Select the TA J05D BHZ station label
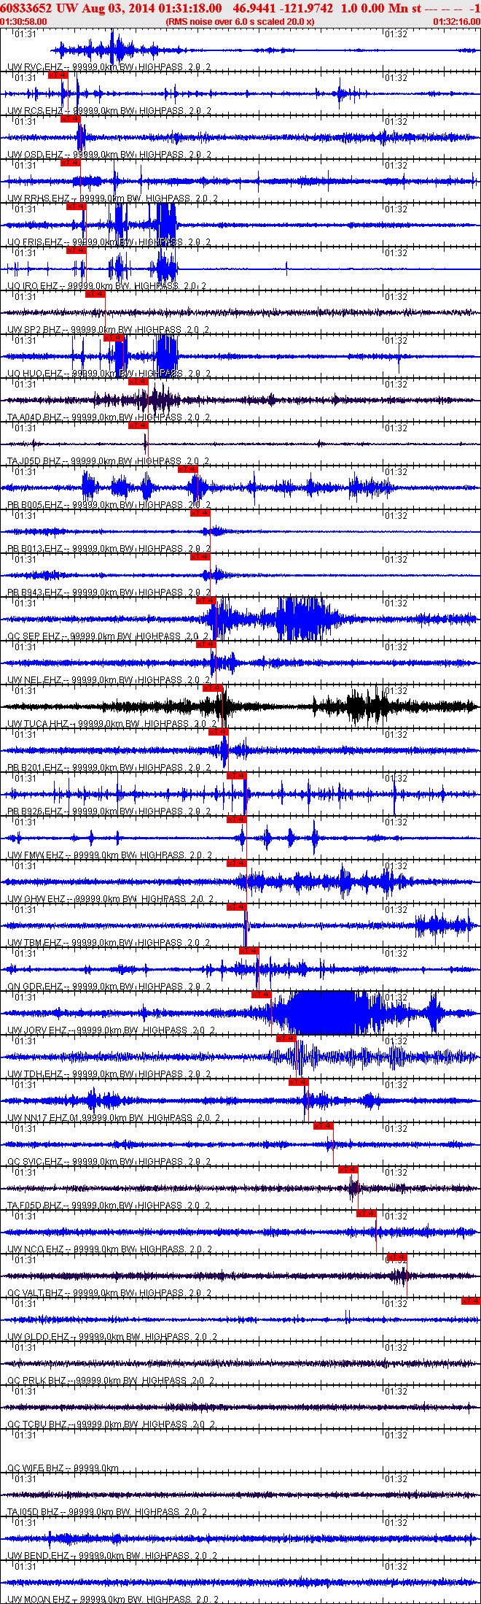481x1604 pixels. tap(109, 461)
